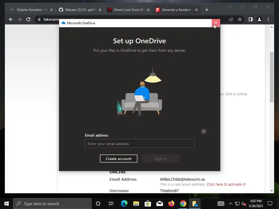Click 'Click here to activate it!' link
279x209 pixels.
tap(226, 184)
